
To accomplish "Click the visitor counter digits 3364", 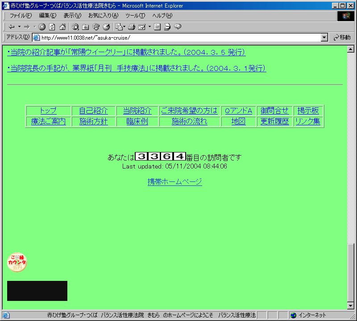I will 160,156.
